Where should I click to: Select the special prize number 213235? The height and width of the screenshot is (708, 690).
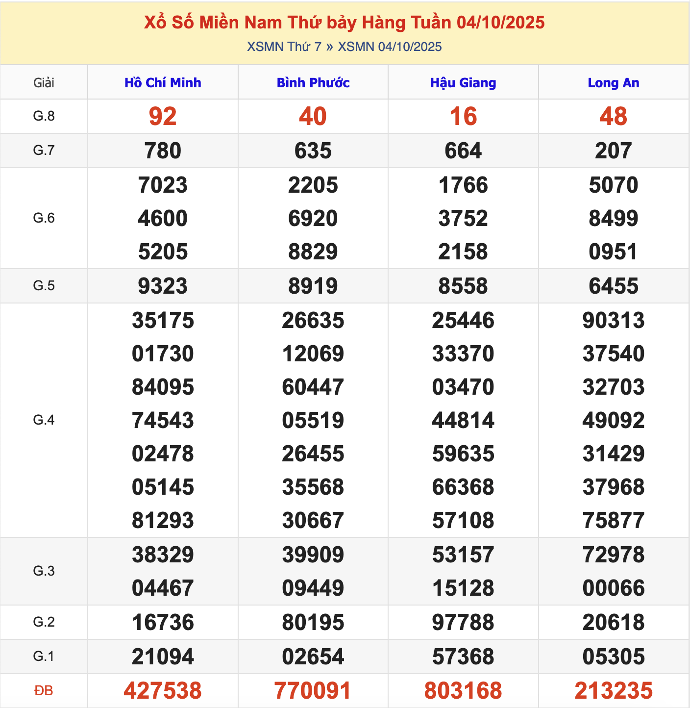[613, 691]
